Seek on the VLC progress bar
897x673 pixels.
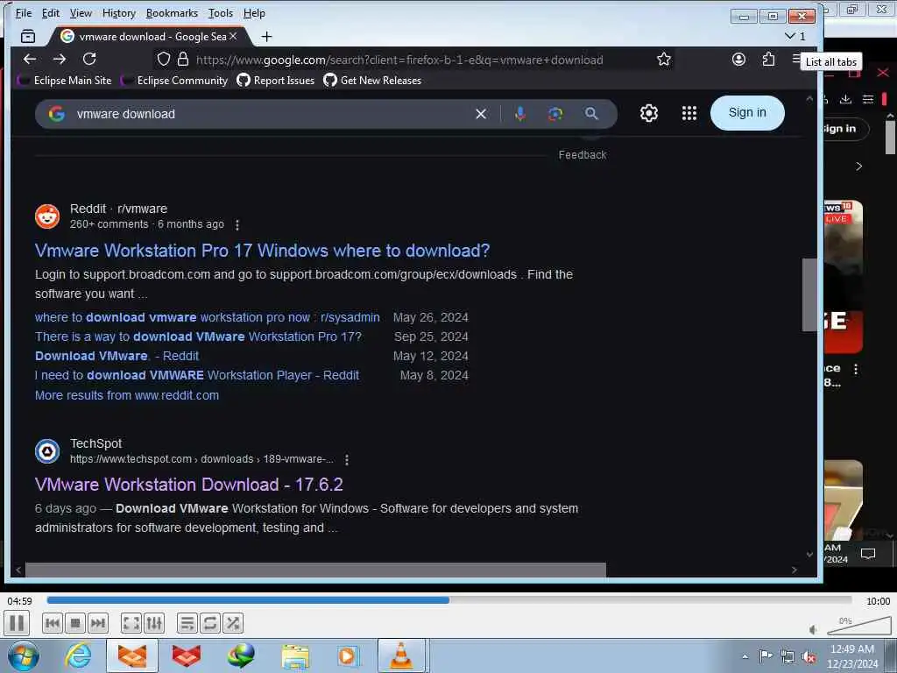449,600
